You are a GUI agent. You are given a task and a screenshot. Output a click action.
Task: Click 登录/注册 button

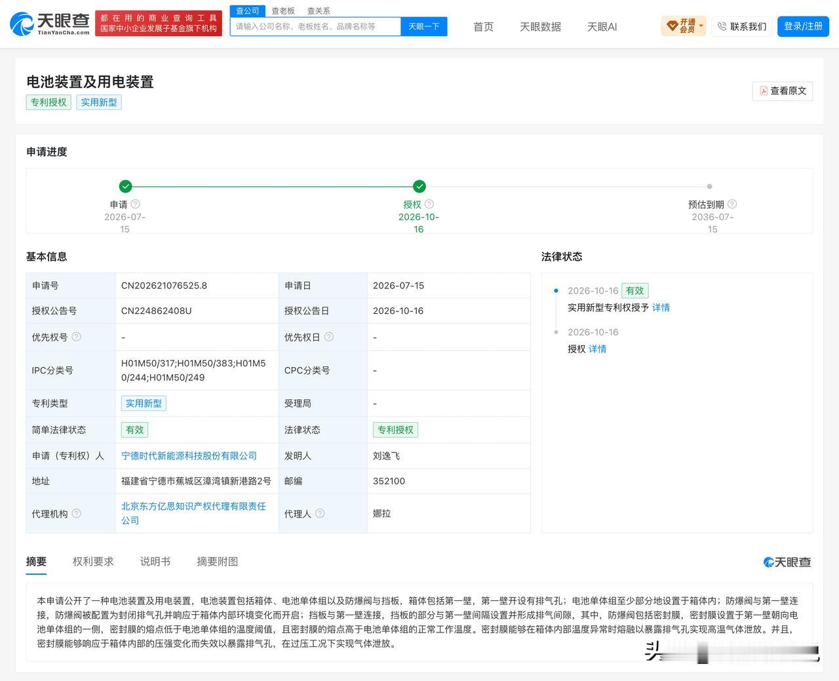tap(803, 26)
